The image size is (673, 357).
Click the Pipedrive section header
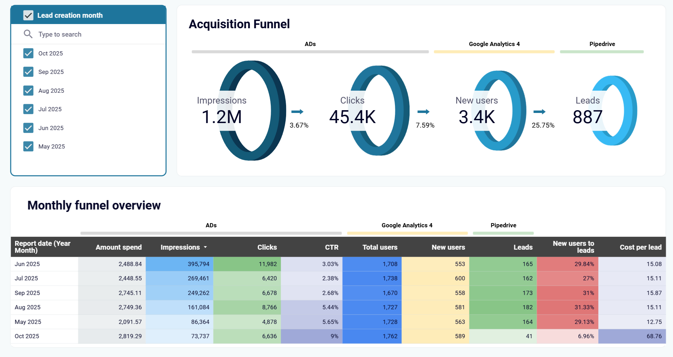pyautogui.click(x=602, y=44)
